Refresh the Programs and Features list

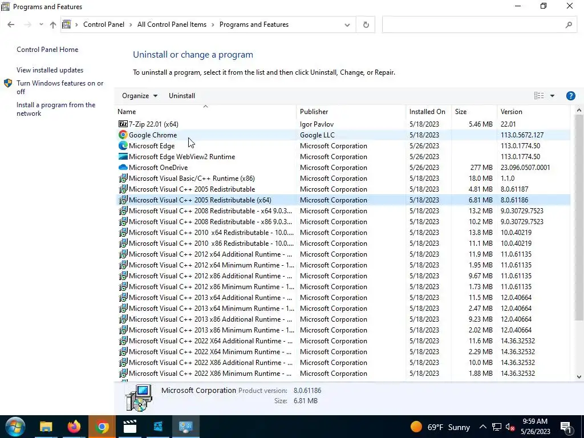pyautogui.click(x=366, y=25)
